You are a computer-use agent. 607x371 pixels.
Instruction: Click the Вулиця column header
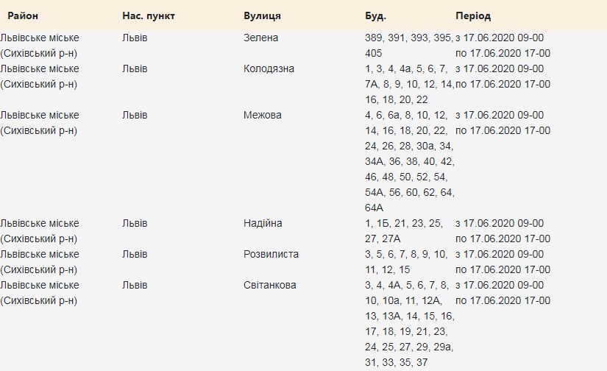point(262,15)
